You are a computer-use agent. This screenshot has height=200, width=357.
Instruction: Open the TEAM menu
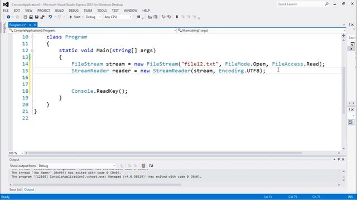click(88, 11)
